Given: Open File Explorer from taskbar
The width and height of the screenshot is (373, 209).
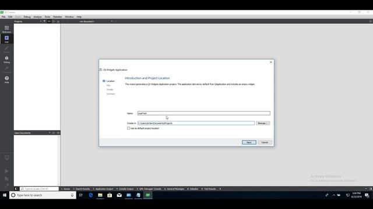Looking at the screenshot, I should point(100,195).
